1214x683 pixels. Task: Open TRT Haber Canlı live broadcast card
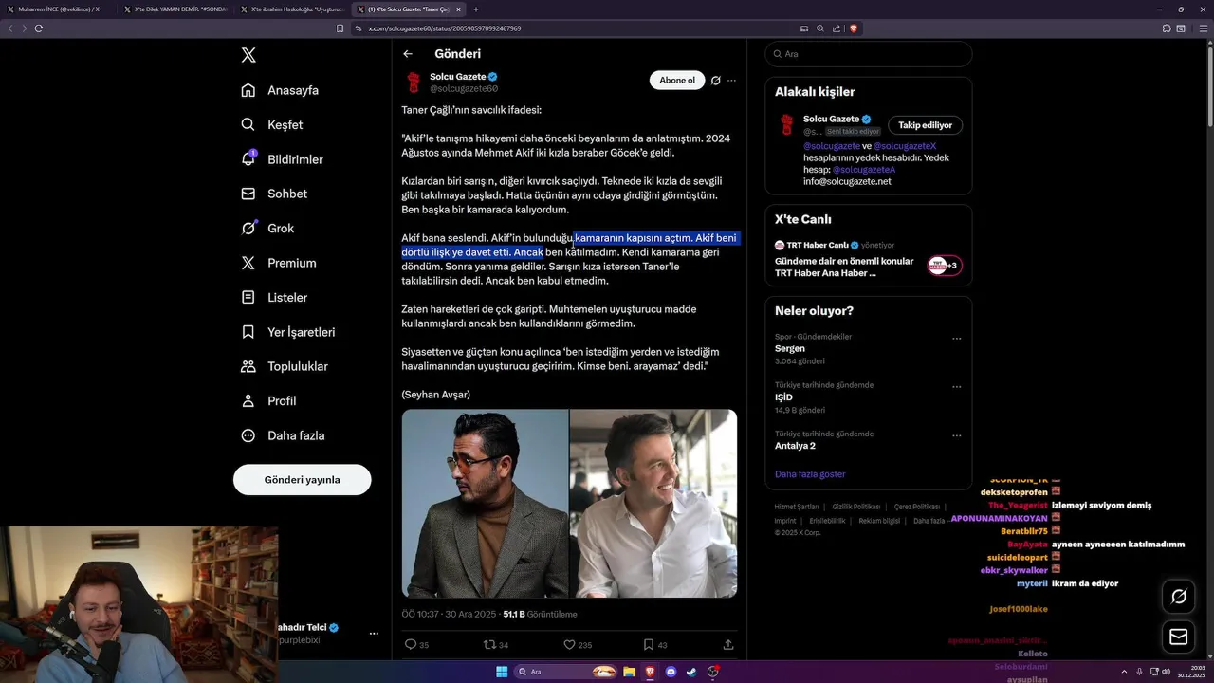click(x=869, y=259)
